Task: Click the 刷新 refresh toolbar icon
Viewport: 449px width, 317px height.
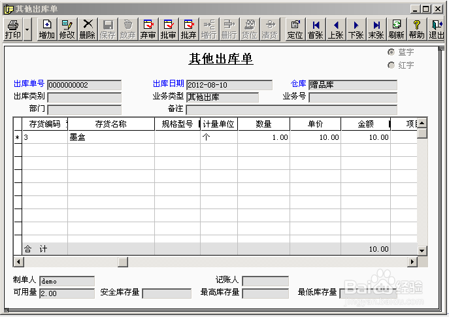Action: (397, 29)
